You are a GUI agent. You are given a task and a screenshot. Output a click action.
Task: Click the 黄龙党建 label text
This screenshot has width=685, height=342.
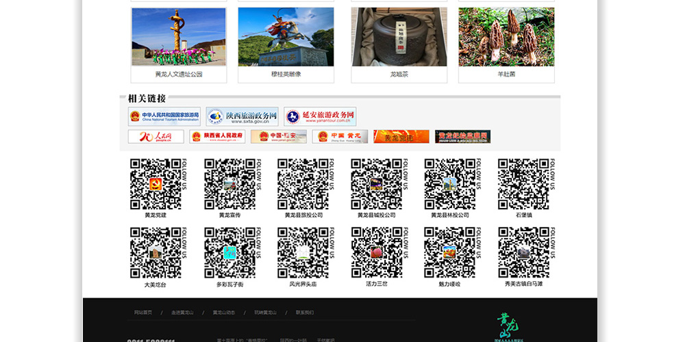coord(155,215)
